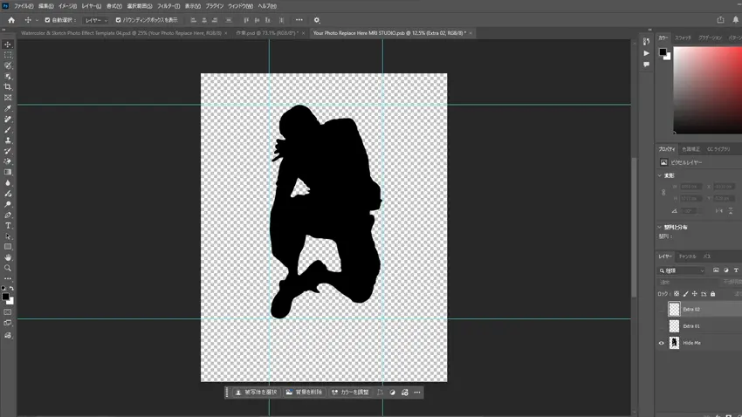Screen dimensions: 742x417
Task: Toggle the 自動選択 checkbox
Action: coord(47,20)
